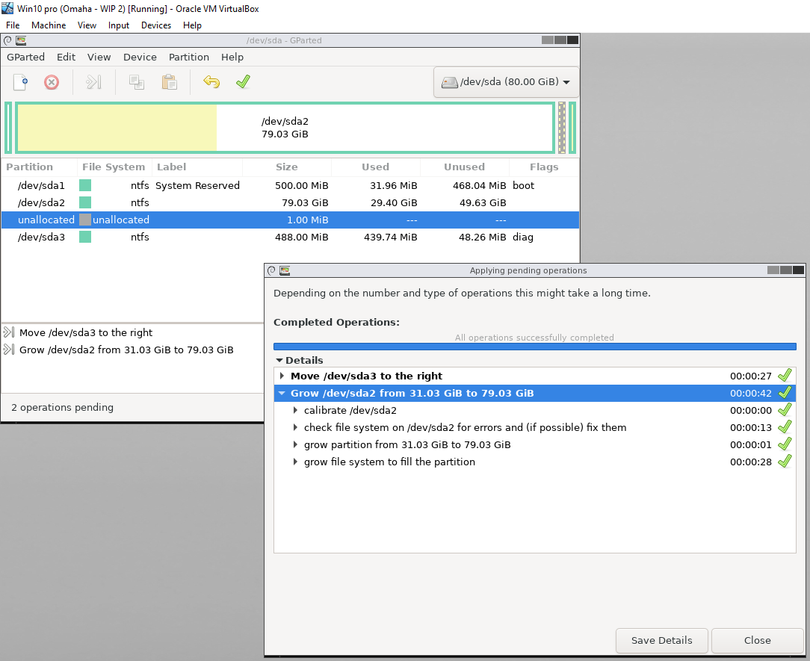Open the Devices menu in VirtualBox
This screenshot has width=810, height=661.
click(x=155, y=25)
